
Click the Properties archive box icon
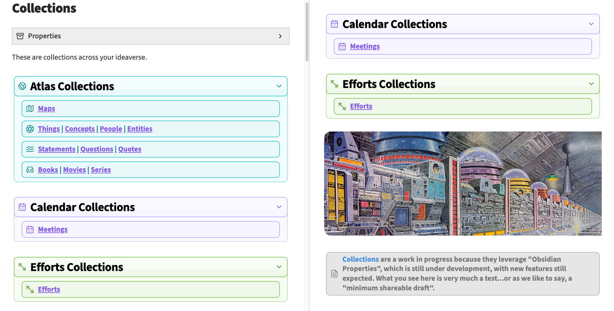tap(20, 36)
